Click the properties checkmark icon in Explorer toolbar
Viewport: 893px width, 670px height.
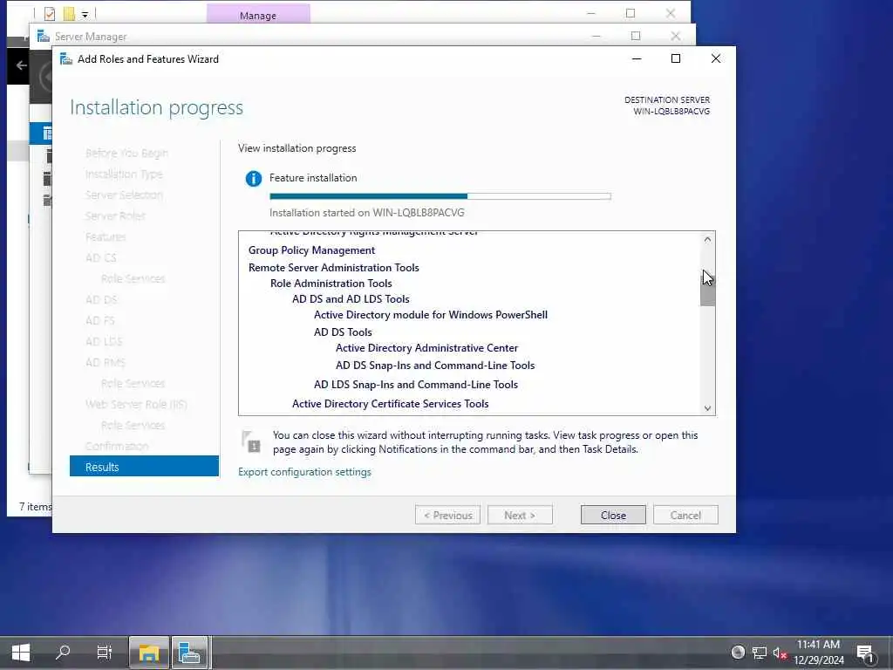(50, 13)
